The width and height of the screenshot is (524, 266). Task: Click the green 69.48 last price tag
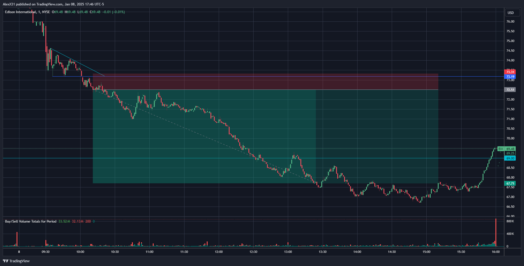tap(510, 149)
